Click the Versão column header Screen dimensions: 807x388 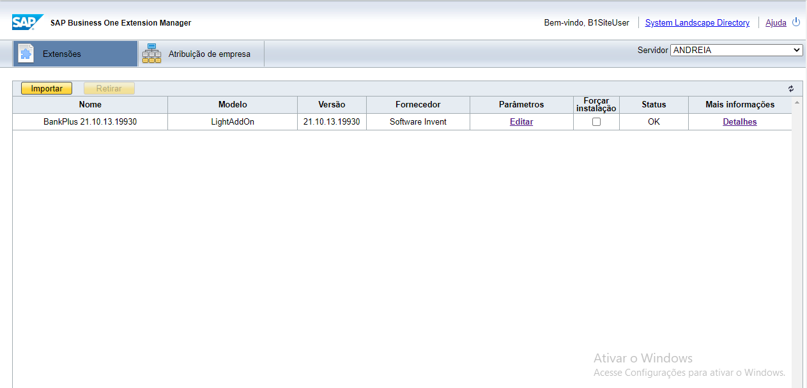pos(332,105)
